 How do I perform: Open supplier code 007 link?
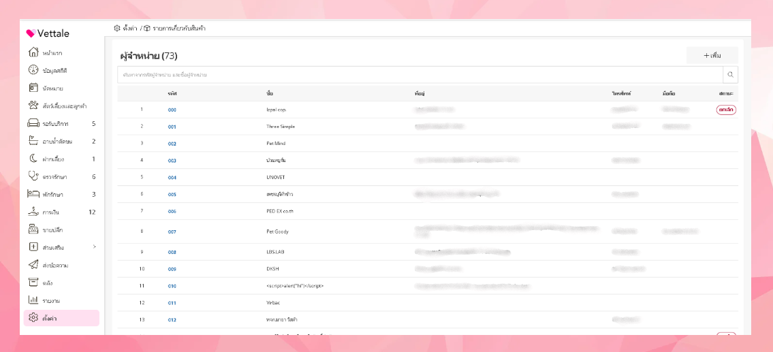172,231
